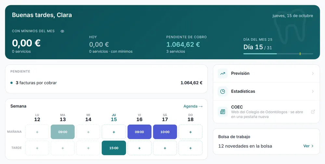The image size is (325, 164).
Task: Select Saturday 17 morning 10:00 slot
Action: [x=165, y=132]
